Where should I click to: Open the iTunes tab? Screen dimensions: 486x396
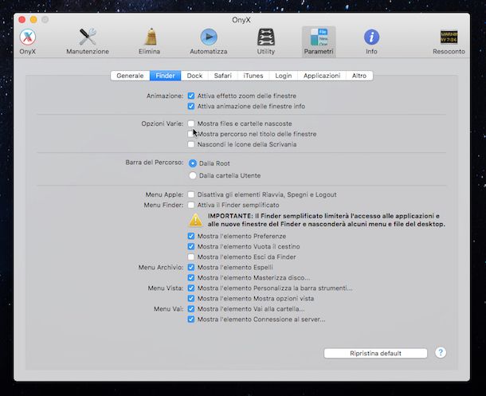[253, 76]
